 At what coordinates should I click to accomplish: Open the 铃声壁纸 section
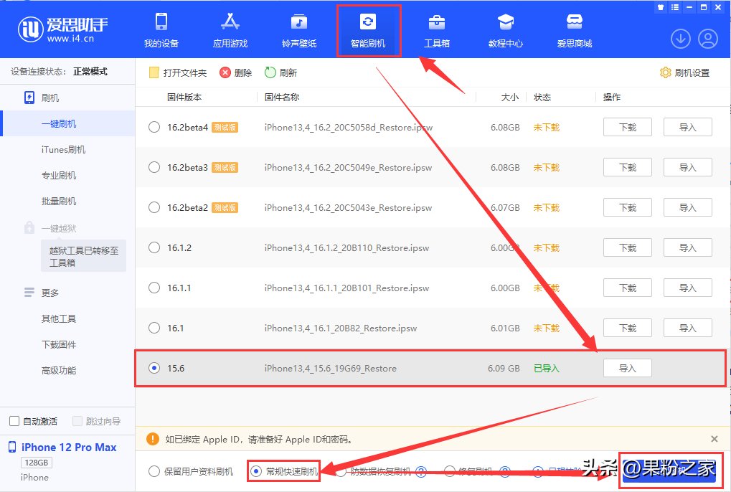tap(299, 31)
